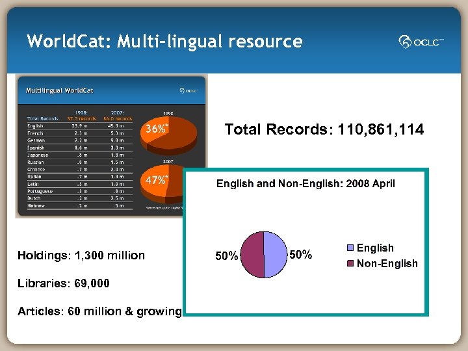This screenshot has height=351, width=468.
Task: Click the '2007:' column header in the table
Action: coord(117,113)
